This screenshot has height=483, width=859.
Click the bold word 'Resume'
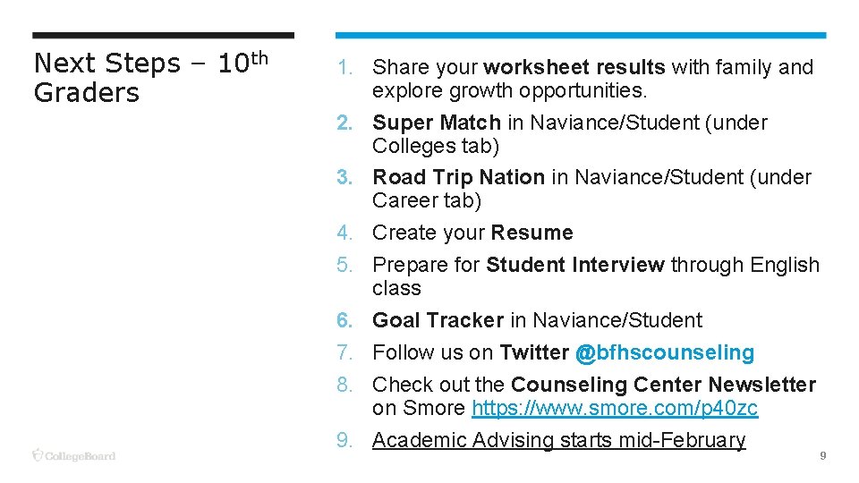tap(532, 233)
